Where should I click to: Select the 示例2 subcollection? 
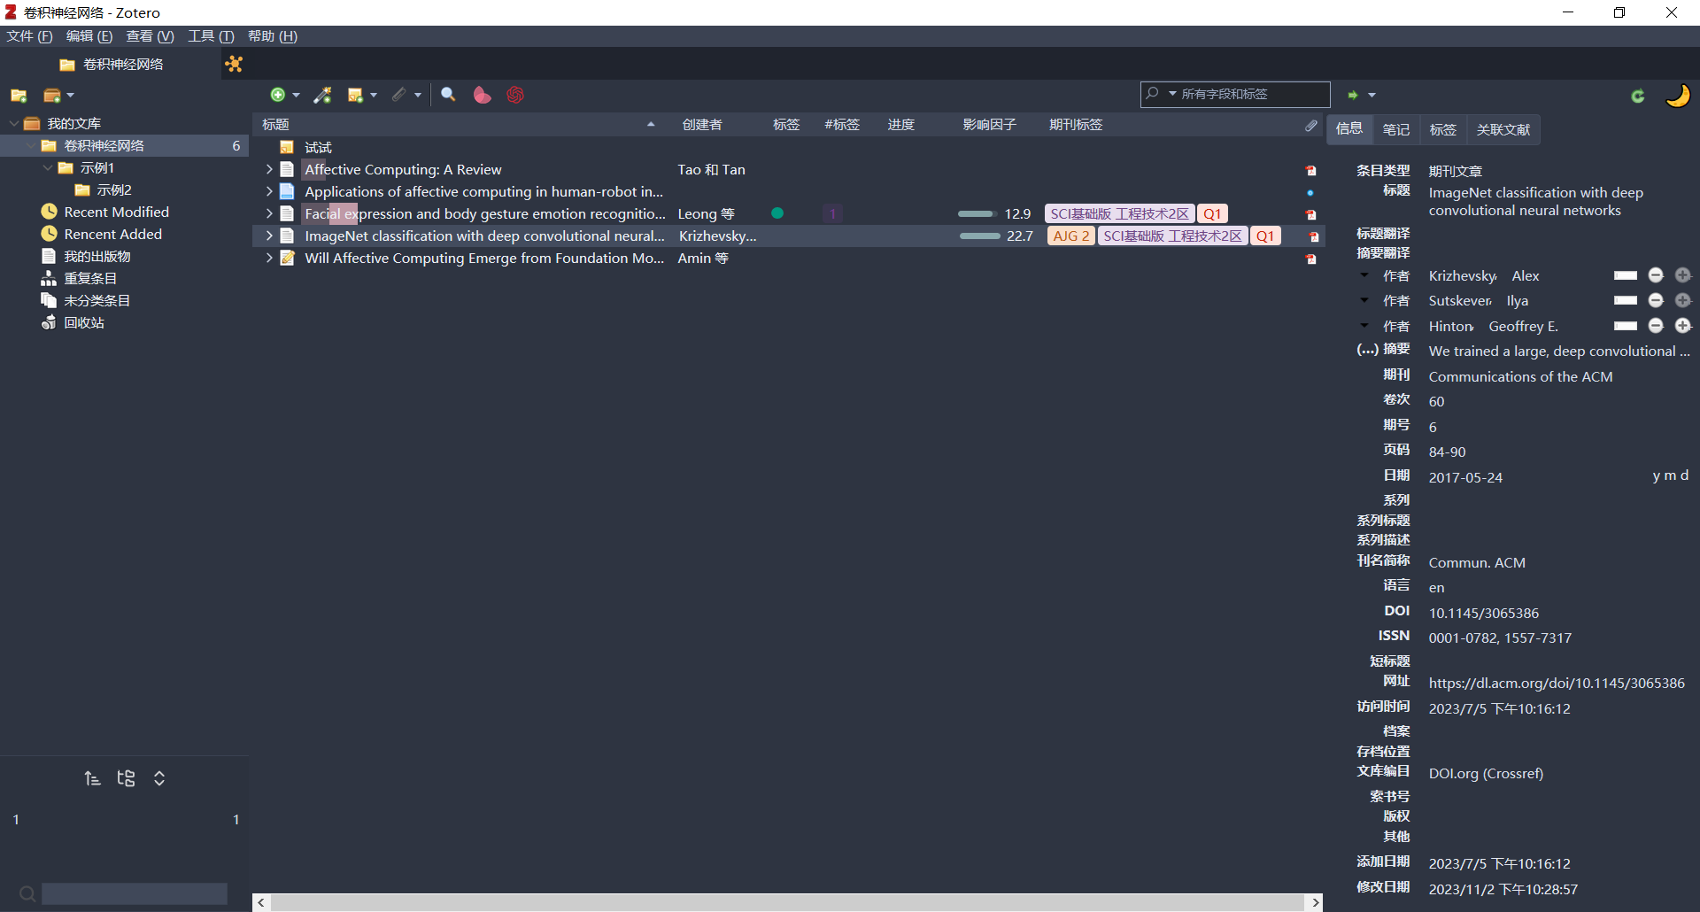(x=114, y=189)
